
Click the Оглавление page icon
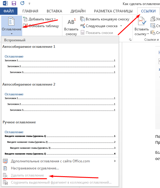pyautogui.click(x=12, y=21)
